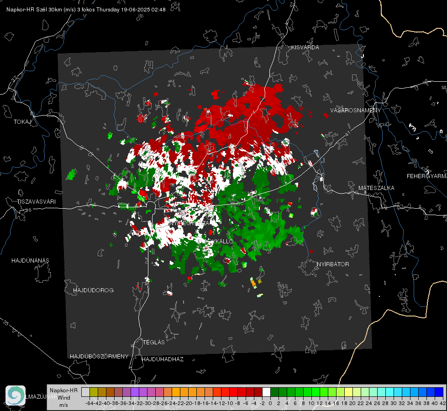Select the HAJDÚBÖSZÖRMÉNY city label
The width and height of the screenshot is (447, 411).
click(x=99, y=357)
